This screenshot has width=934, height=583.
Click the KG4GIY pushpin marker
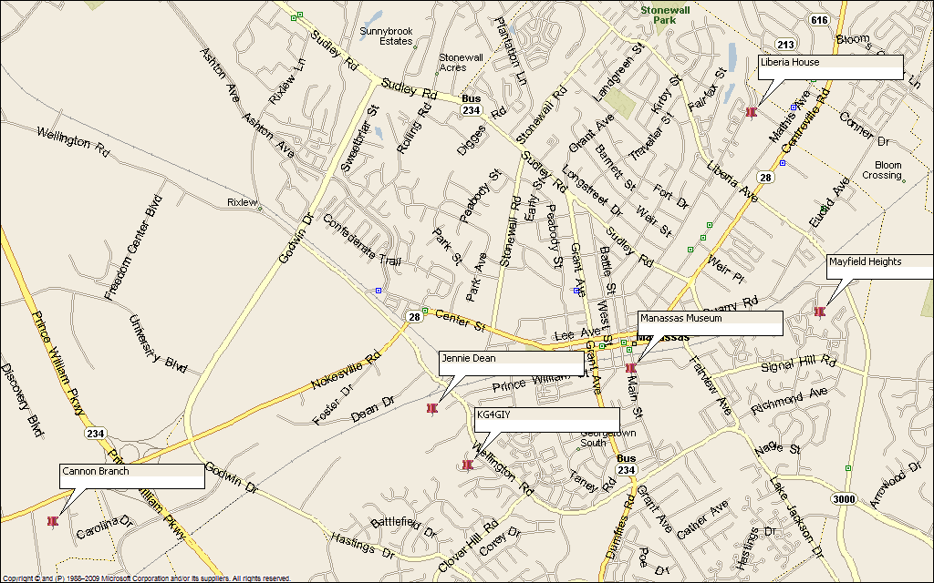point(467,465)
